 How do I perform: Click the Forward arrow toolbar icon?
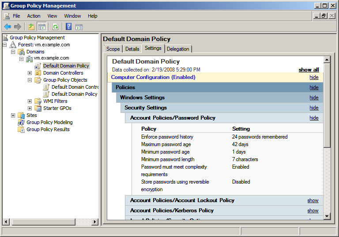coord(18,27)
